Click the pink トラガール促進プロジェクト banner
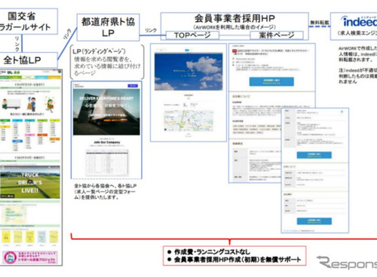Screen dimensions: 377x277 30,257
